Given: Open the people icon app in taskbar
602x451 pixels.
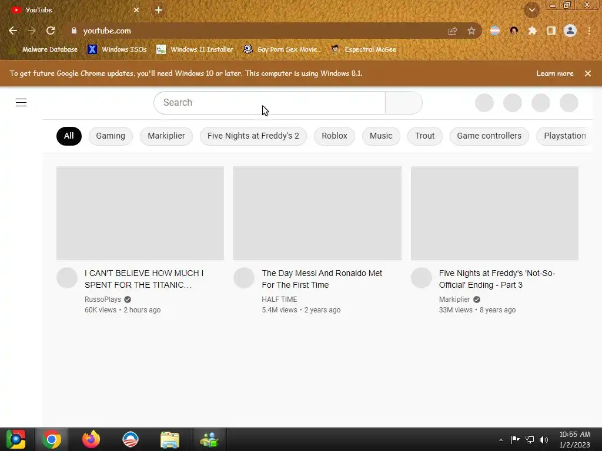Looking at the screenshot, I should (209, 439).
